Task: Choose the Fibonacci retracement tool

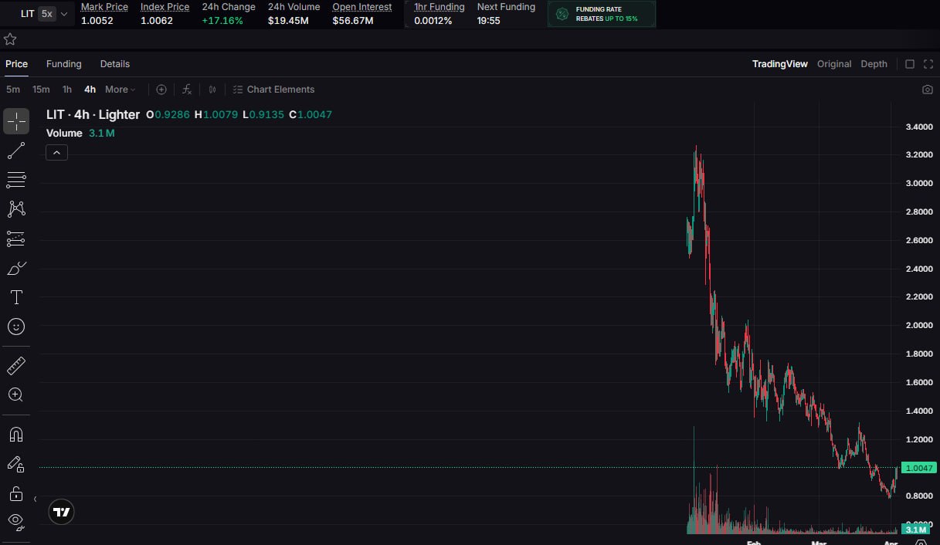Action: point(16,181)
